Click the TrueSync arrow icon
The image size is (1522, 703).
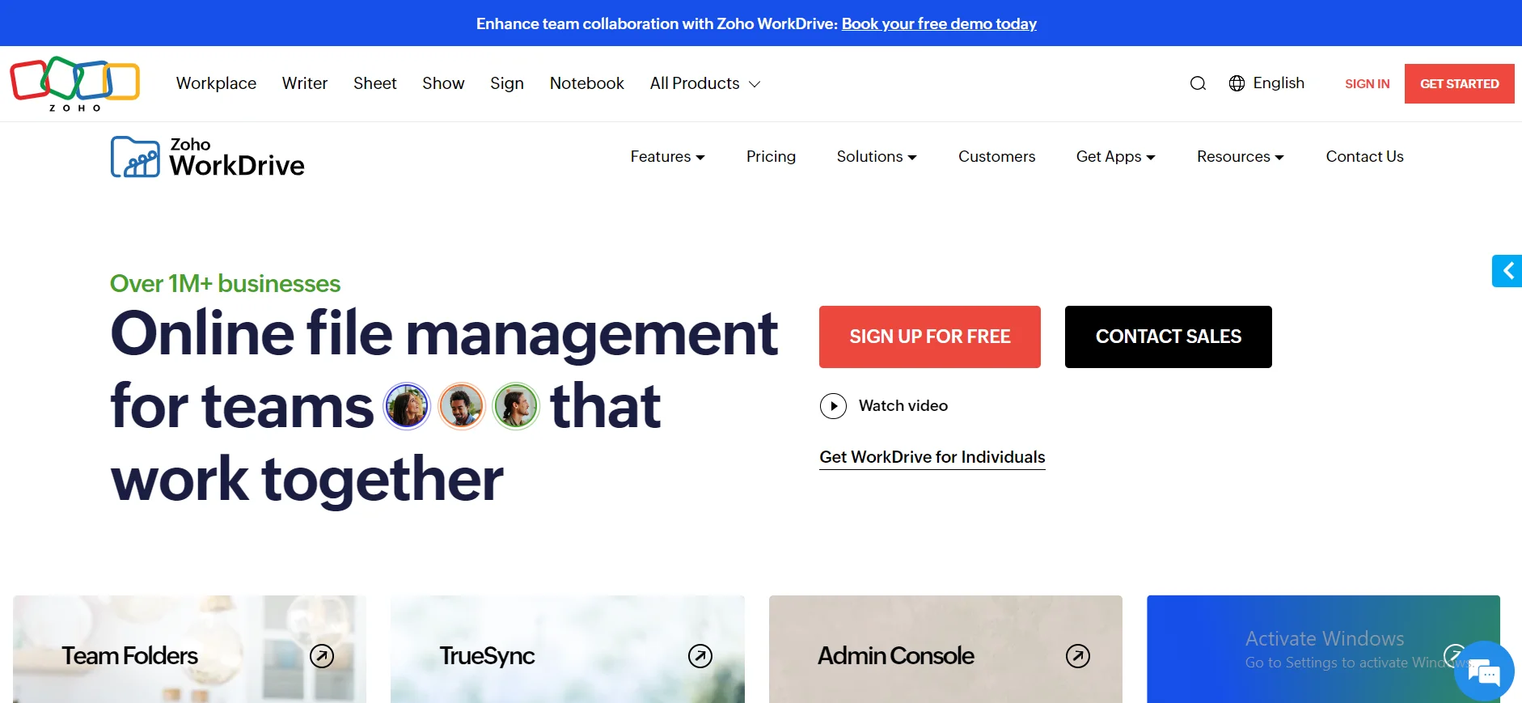point(700,656)
